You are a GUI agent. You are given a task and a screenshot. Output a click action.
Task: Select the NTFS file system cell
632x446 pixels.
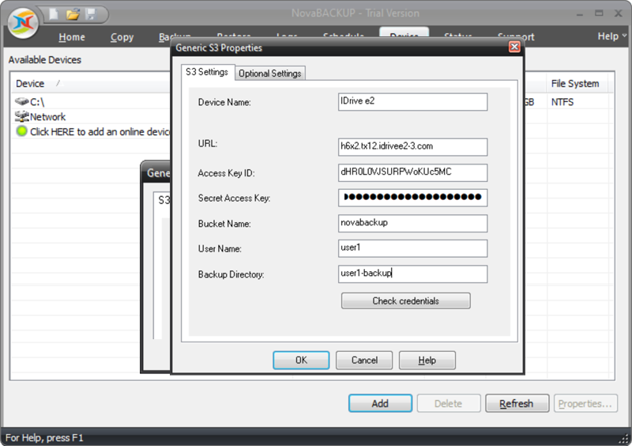562,102
